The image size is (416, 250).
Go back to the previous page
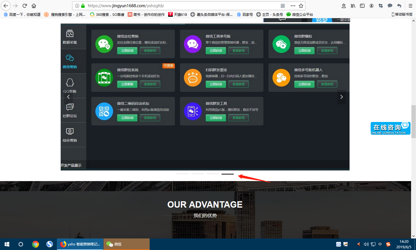[x=6, y=6]
